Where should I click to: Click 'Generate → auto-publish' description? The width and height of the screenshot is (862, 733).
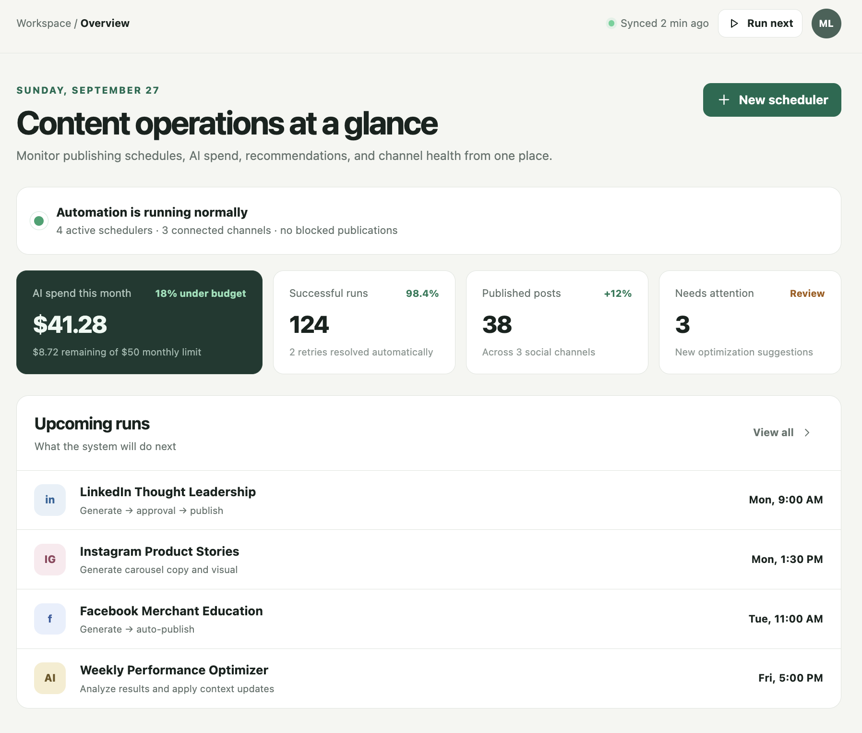coord(137,629)
